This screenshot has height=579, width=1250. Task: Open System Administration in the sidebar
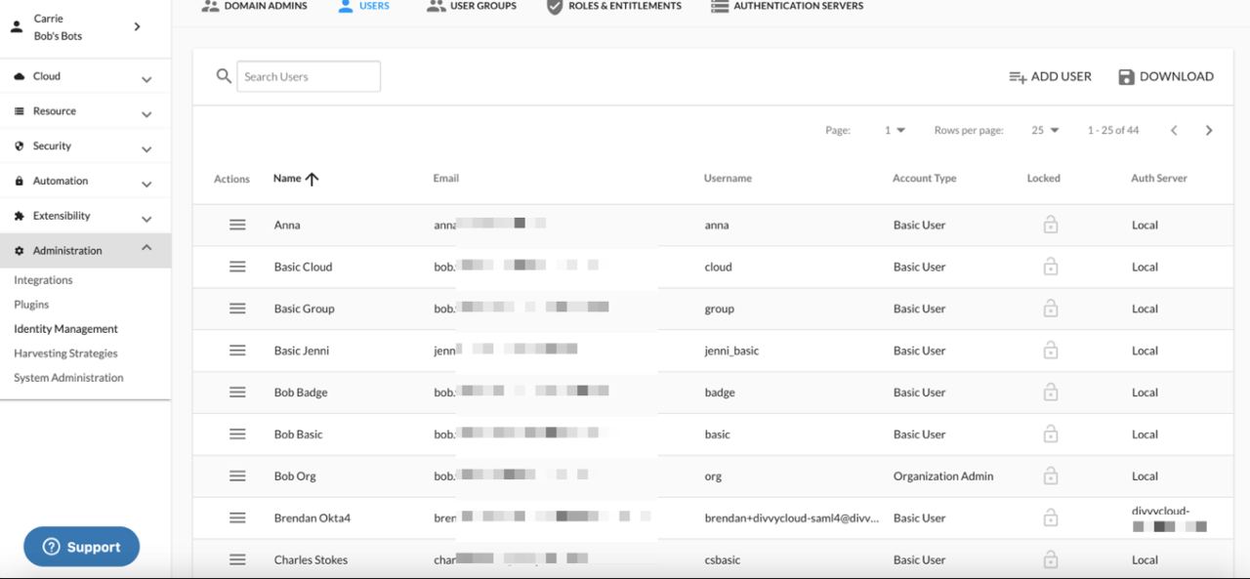point(68,378)
